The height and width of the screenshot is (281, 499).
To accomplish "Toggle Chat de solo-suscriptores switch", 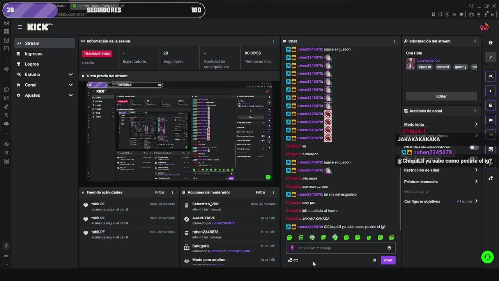I will click(x=474, y=148).
